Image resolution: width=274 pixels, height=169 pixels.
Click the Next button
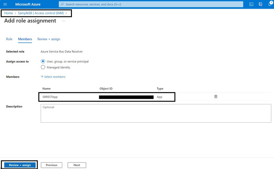pos(77,165)
